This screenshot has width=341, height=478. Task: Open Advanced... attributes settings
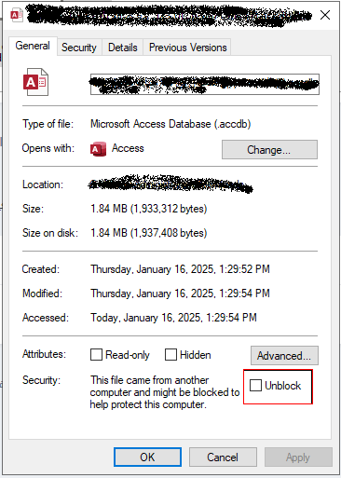click(284, 356)
